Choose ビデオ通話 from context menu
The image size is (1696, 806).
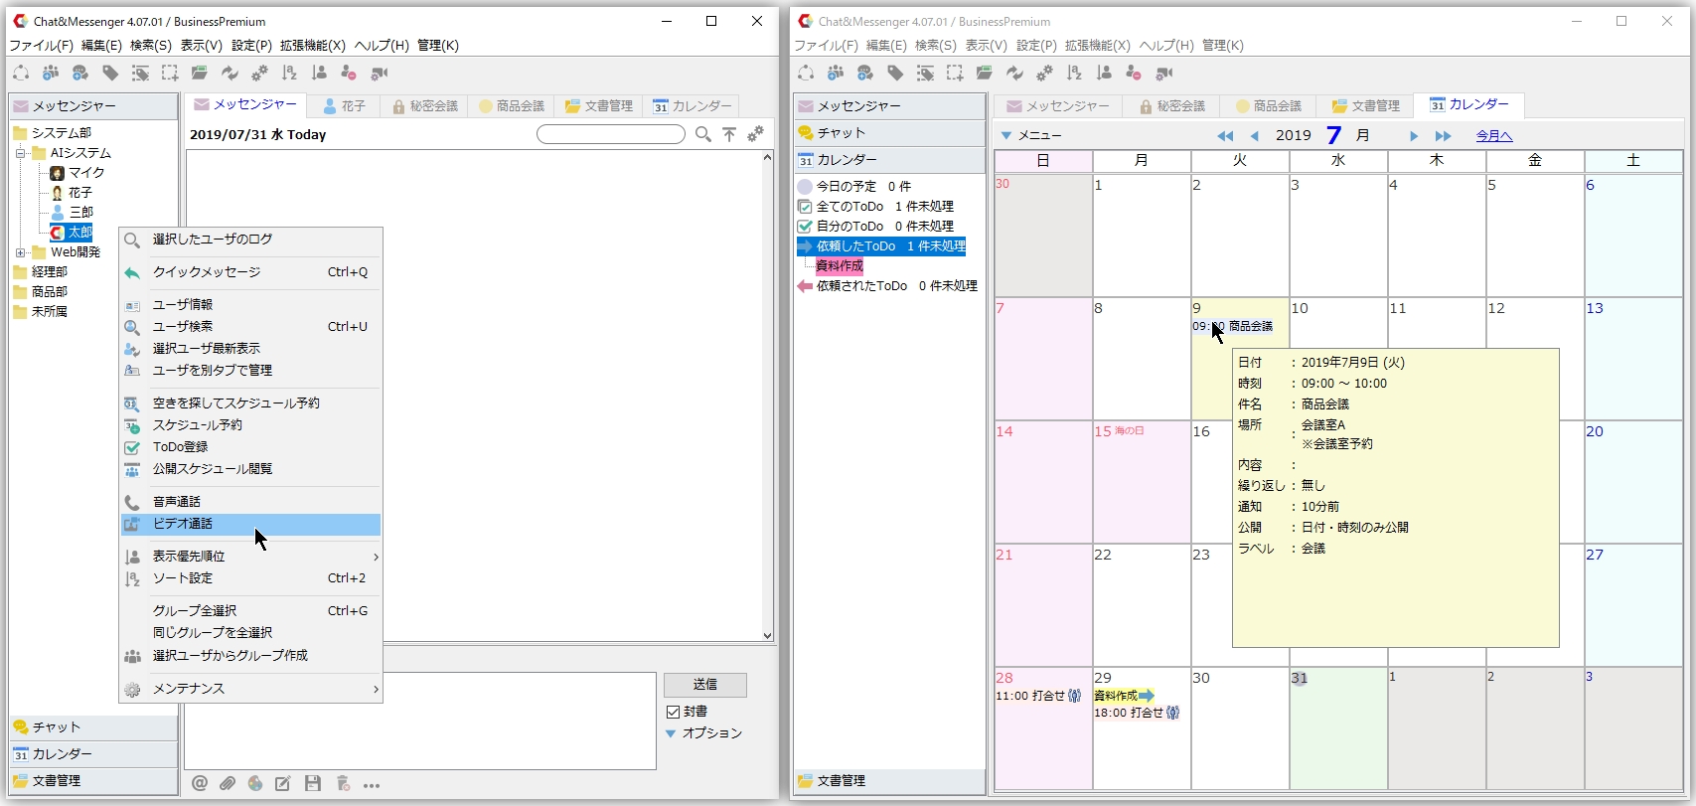point(251,524)
